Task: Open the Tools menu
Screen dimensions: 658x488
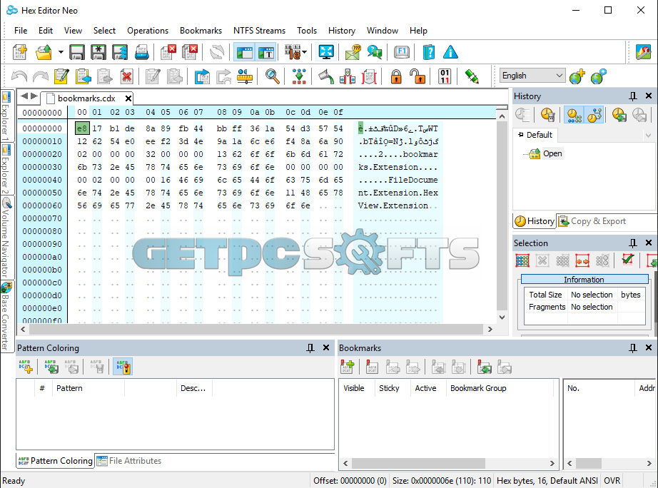Action: (x=307, y=31)
